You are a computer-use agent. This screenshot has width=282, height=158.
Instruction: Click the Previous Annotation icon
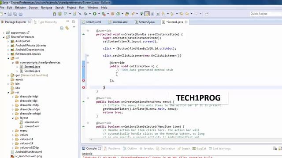[172, 14]
